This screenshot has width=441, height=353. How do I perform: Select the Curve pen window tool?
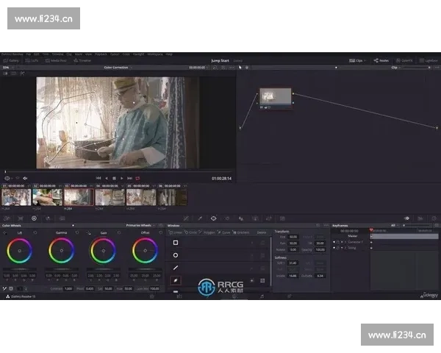[x=175, y=280]
